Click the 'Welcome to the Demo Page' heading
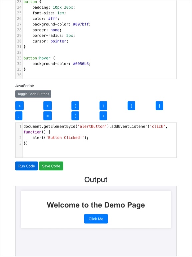This screenshot has height=257, width=192. point(96,205)
